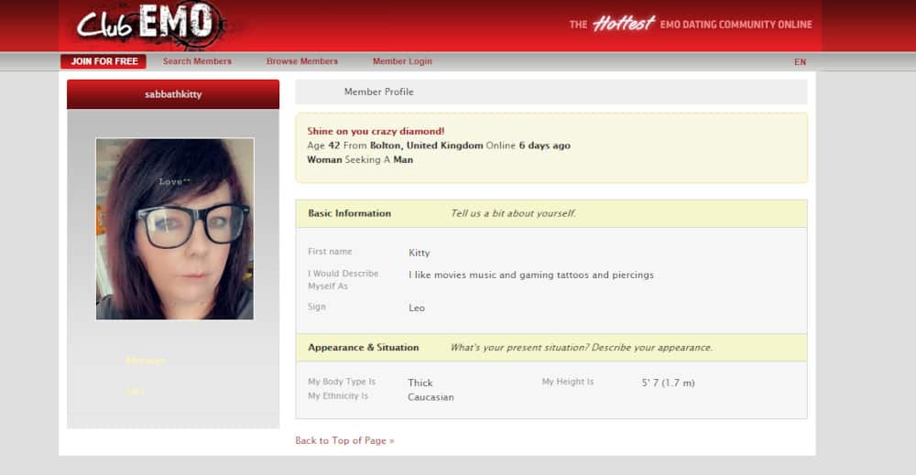Click the ethnicity value 'Caucasian'
This screenshot has height=475, width=916.
tap(431, 397)
